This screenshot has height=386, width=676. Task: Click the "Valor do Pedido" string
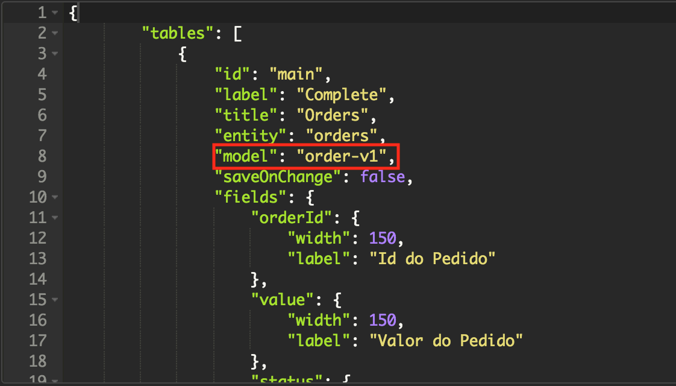coord(446,341)
